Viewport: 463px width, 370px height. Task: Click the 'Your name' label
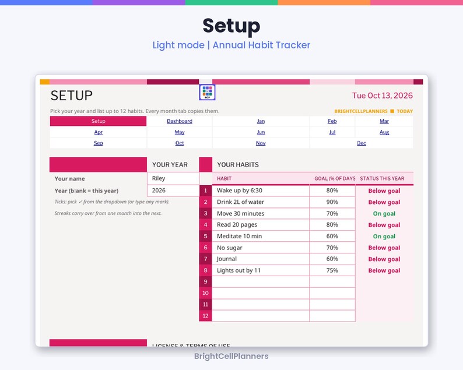(x=70, y=179)
